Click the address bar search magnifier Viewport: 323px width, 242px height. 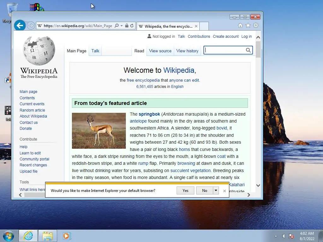116,26
